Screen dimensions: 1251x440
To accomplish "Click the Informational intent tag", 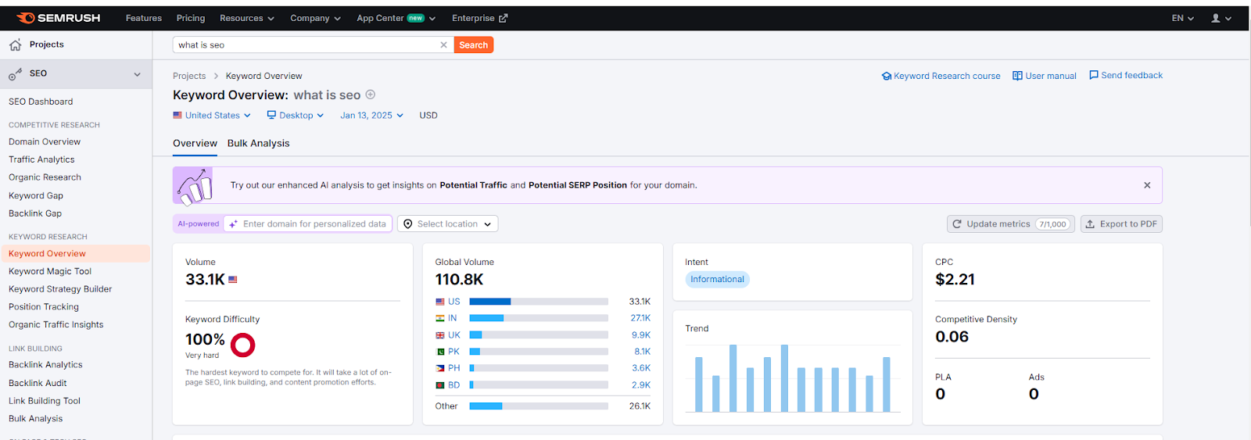I will pyautogui.click(x=717, y=279).
